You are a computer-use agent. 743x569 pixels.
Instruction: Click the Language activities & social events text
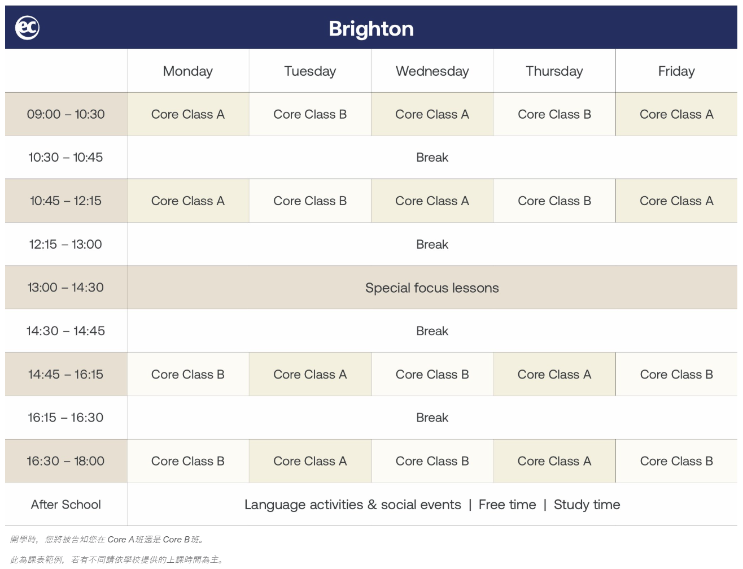(353, 505)
